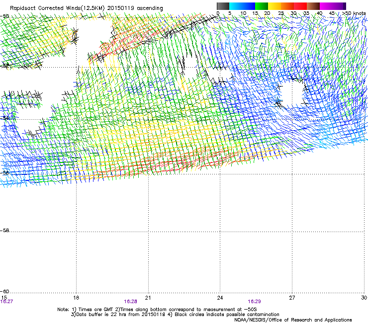The height and width of the screenshot is (323, 368).
Task: Pick the brown 35–40 knots legend segment
Action: [x=313, y=6]
